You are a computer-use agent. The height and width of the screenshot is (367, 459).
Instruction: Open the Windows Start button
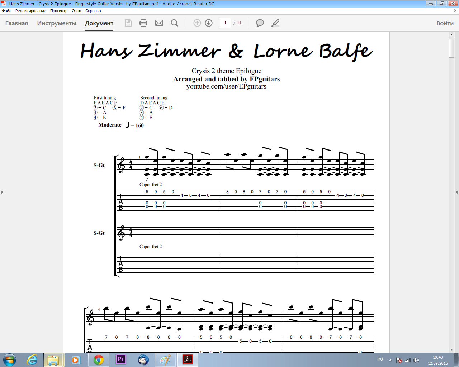point(9,359)
